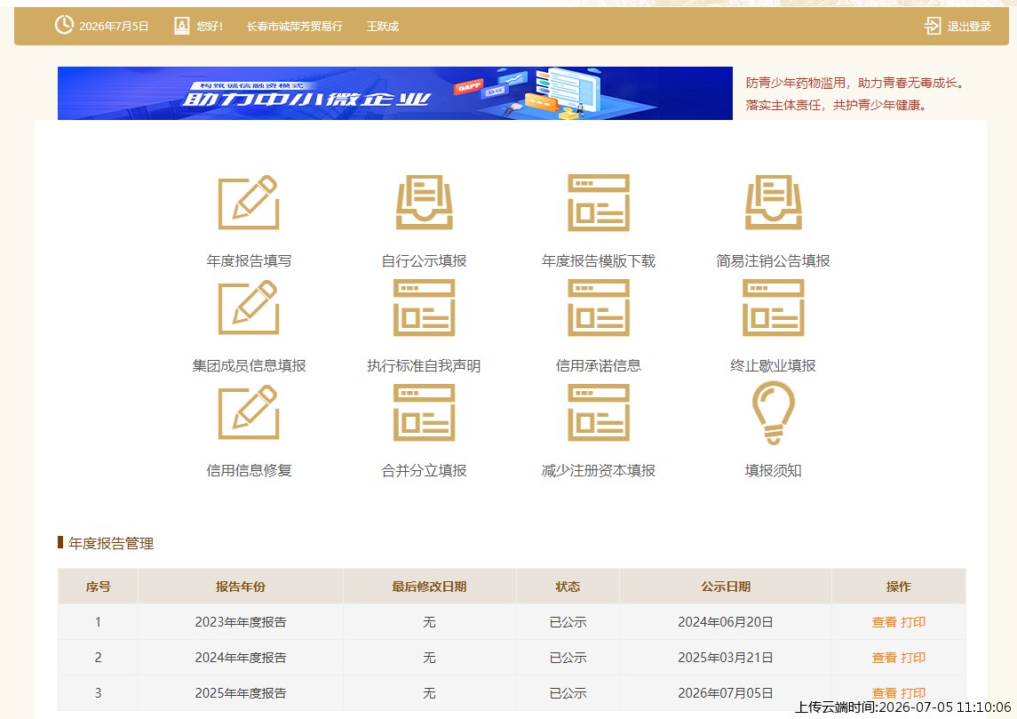Click the 年度报告填写 label
This screenshot has width=1017, height=719.
click(x=249, y=261)
